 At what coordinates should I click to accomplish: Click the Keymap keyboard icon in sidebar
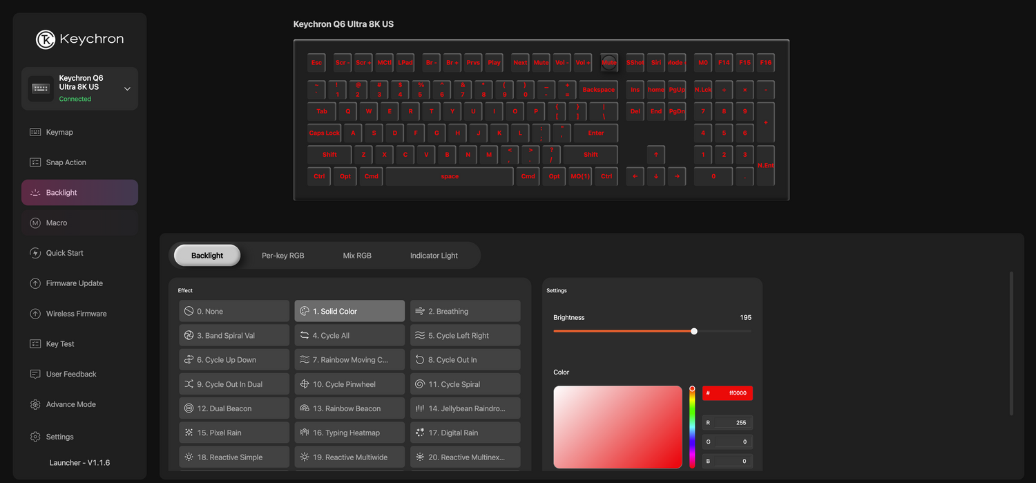tap(35, 132)
